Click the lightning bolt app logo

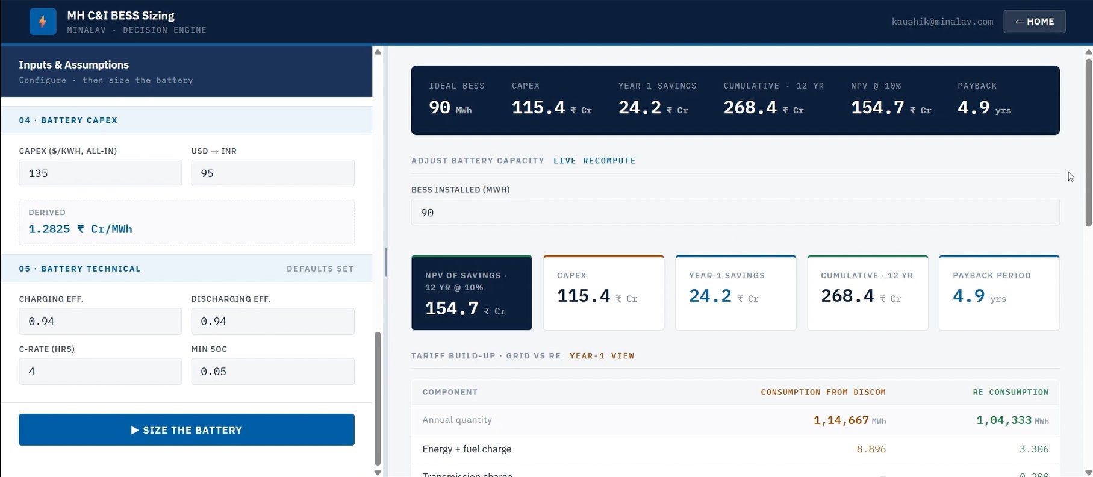tap(43, 22)
